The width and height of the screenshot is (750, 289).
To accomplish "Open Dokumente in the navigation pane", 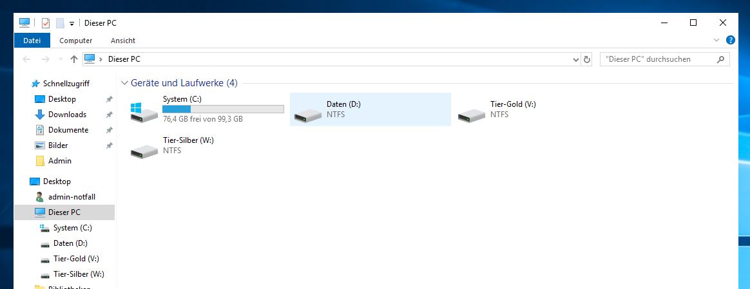I will click(x=68, y=130).
